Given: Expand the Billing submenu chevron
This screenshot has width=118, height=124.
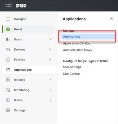Looking at the screenshot, I should (50, 100).
